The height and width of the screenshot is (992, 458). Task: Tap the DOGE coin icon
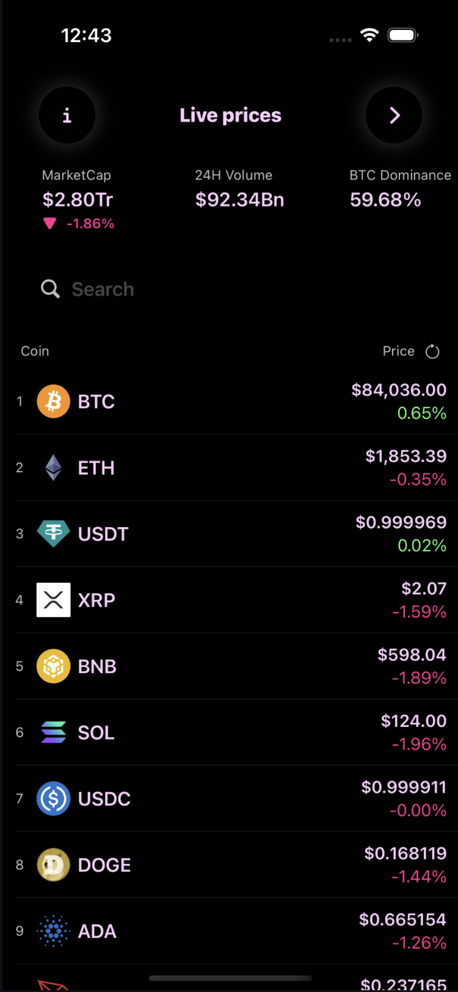54,865
